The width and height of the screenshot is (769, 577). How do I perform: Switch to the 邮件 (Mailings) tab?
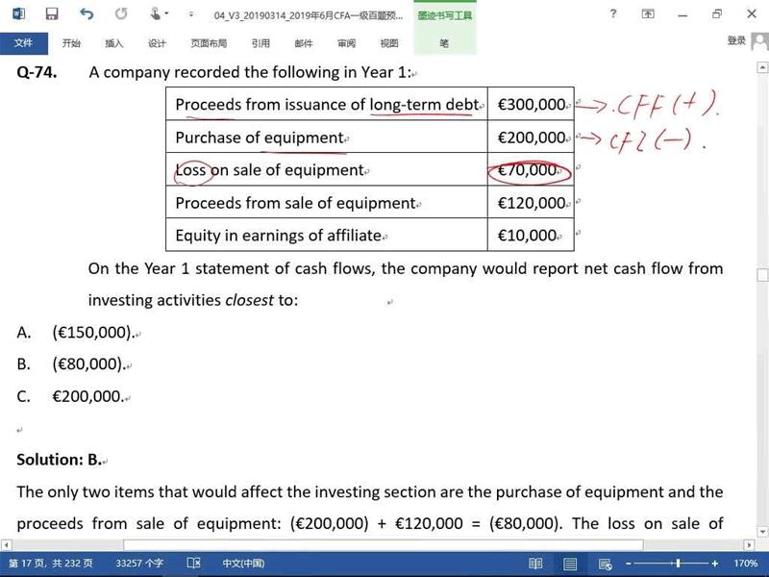pyautogui.click(x=304, y=43)
